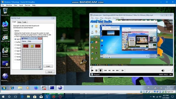Skip to previous file in player
The height and width of the screenshot is (99, 176).
(x=105, y=70)
